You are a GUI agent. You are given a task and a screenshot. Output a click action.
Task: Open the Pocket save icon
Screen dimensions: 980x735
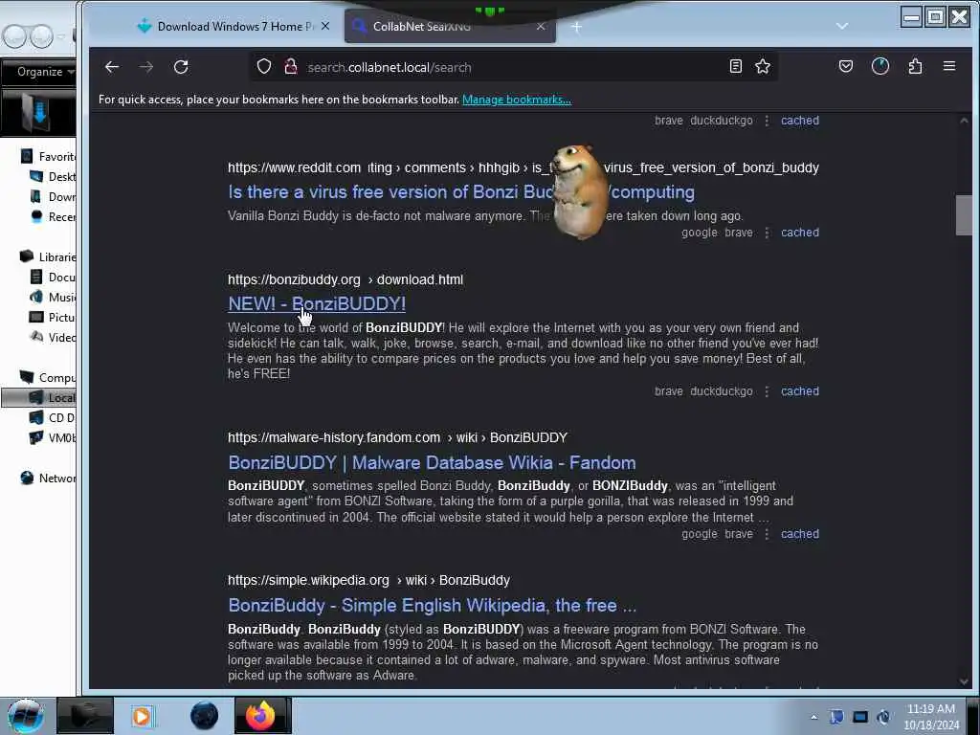(x=846, y=66)
